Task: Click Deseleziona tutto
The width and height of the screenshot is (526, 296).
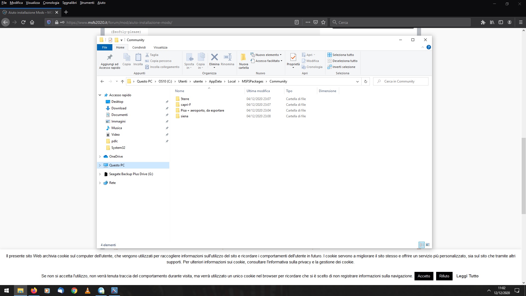Action: [342, 61]
